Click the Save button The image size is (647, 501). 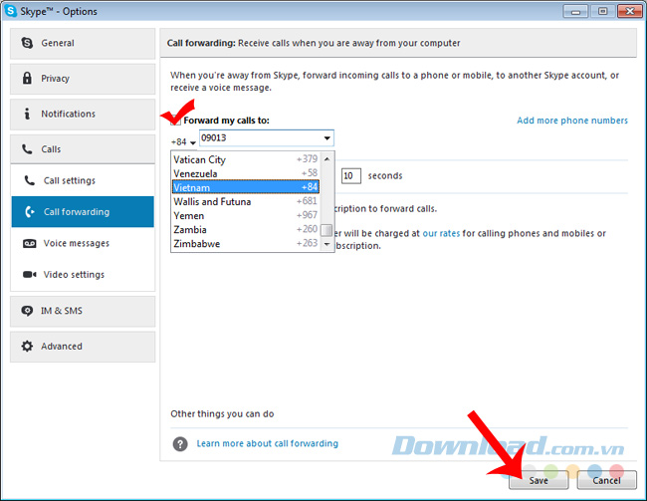(x=539, y=480)
